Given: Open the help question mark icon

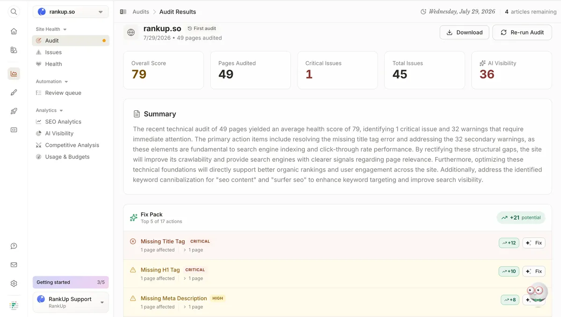Looking at the screenshot, I should [x=14, y=246].
